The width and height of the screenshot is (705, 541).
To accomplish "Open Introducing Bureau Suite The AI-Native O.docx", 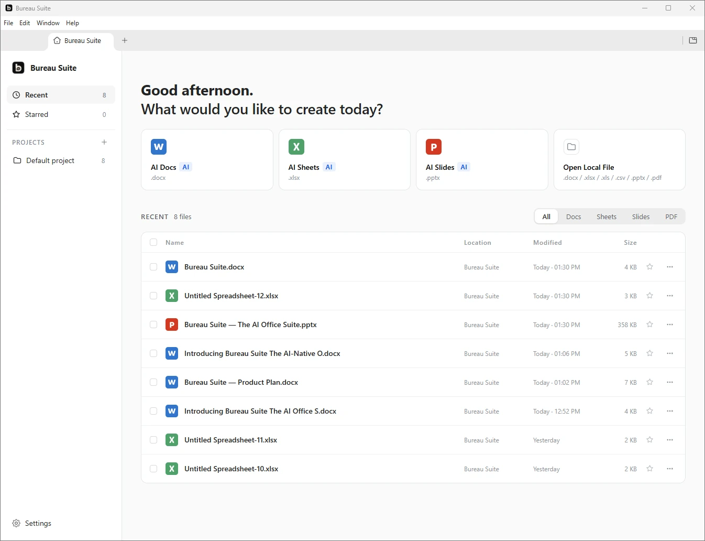I will click(x=262, y=353).
